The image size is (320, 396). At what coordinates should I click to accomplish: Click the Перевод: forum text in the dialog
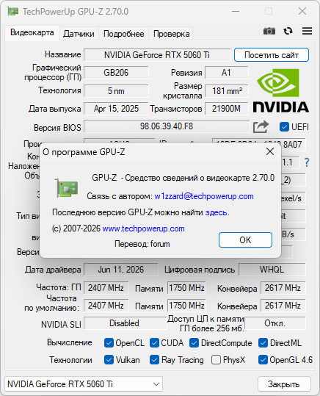click(142, 244)
